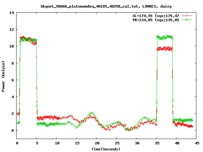Click the x-axis tick value 15
The width and height of the screenshot is (203, 152).
(x=77, y=143)
